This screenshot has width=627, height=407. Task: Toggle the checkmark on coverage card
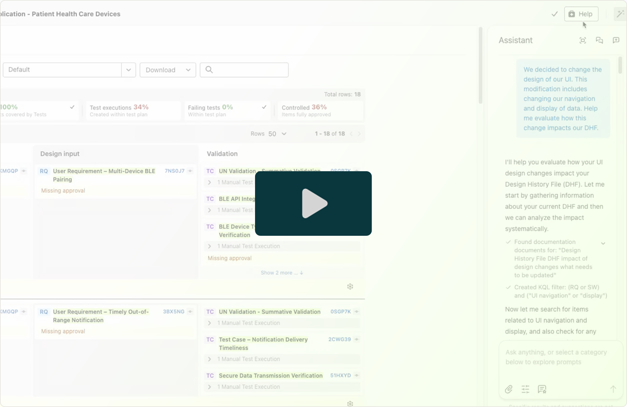(72, 107)
